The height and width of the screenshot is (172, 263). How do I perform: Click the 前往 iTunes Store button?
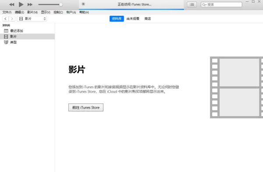(x=86, y=107)
